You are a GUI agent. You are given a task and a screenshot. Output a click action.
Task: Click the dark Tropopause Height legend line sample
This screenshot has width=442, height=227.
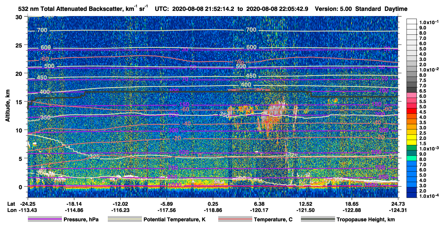coord(318,220)
